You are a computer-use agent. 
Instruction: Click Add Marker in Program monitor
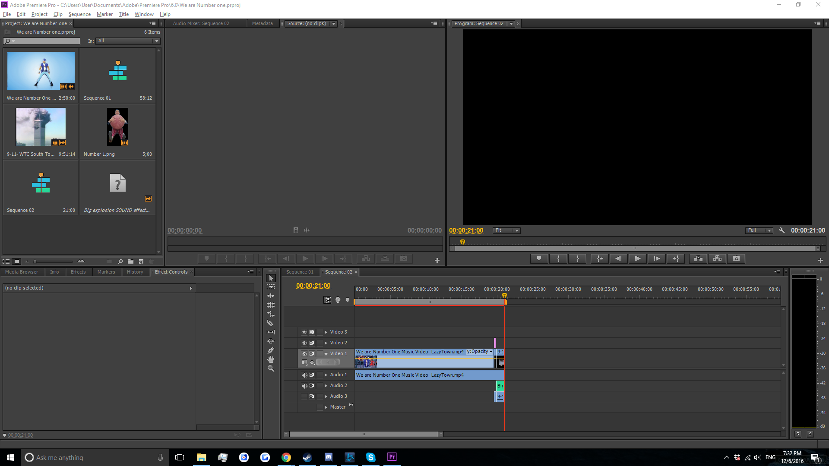point(539,258)
